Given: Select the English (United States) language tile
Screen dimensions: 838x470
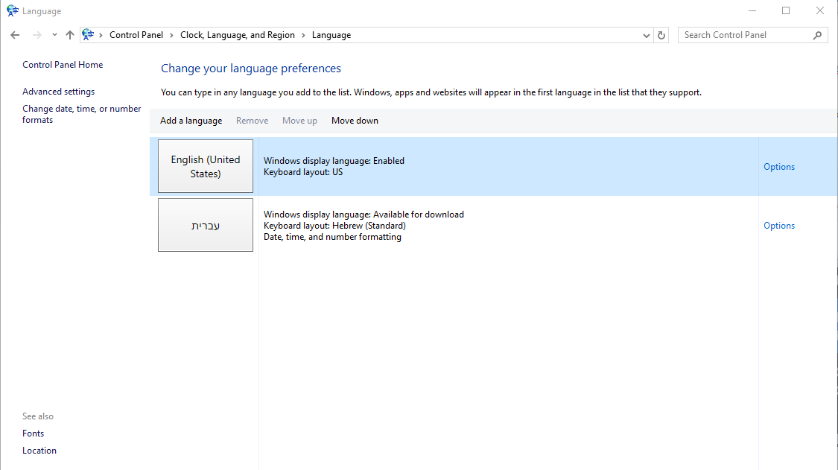Looking at the screenshot, I should [x=206, y=166].
